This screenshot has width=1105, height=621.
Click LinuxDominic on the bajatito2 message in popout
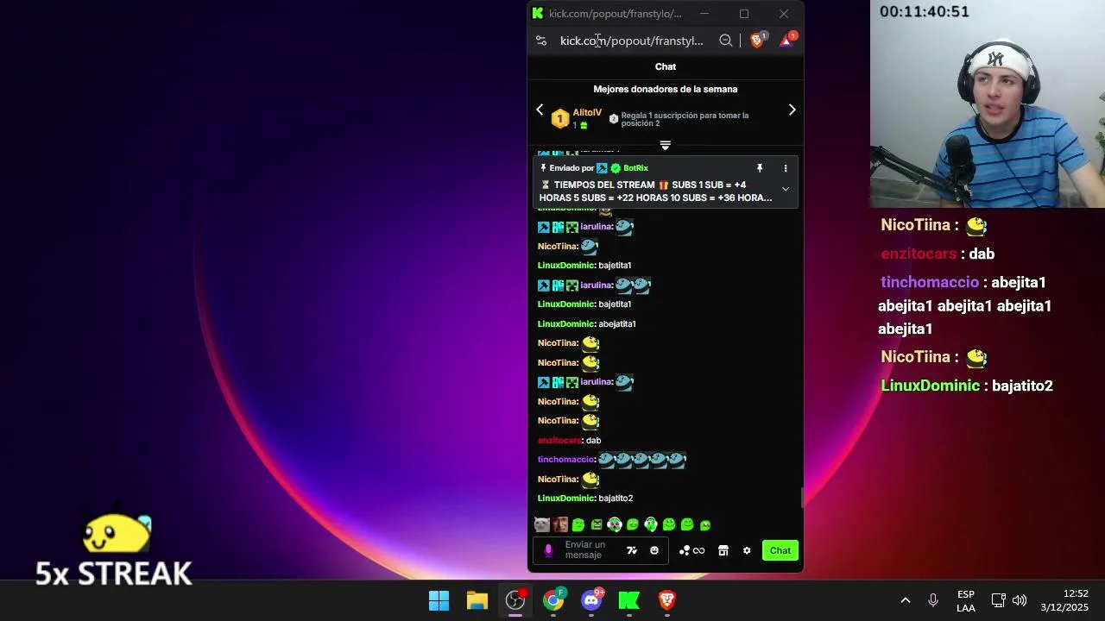click(566, 499)
